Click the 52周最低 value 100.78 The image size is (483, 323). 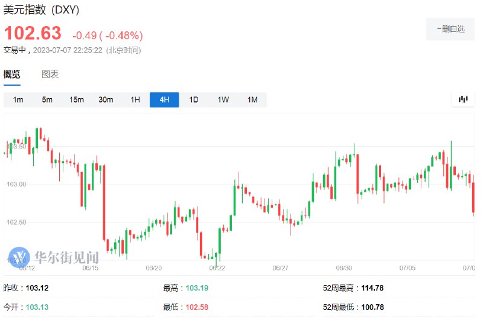[x=372, y=307]
